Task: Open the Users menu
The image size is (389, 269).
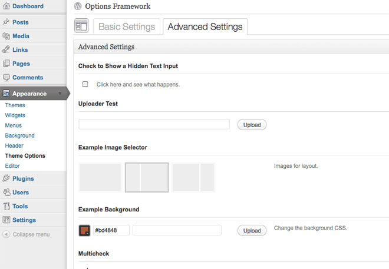Action: tap(21, 192)
